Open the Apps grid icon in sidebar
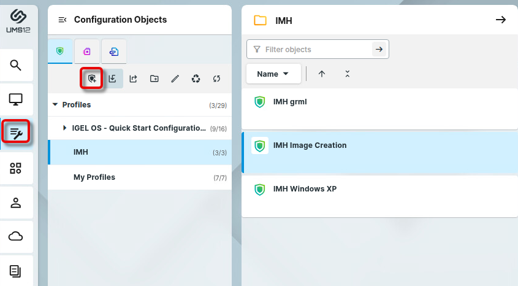 pos(16,168)
